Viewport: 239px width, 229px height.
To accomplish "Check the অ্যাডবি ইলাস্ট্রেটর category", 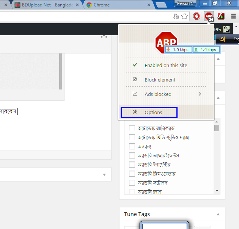I will pyautogui.click(x=132, y=165).
